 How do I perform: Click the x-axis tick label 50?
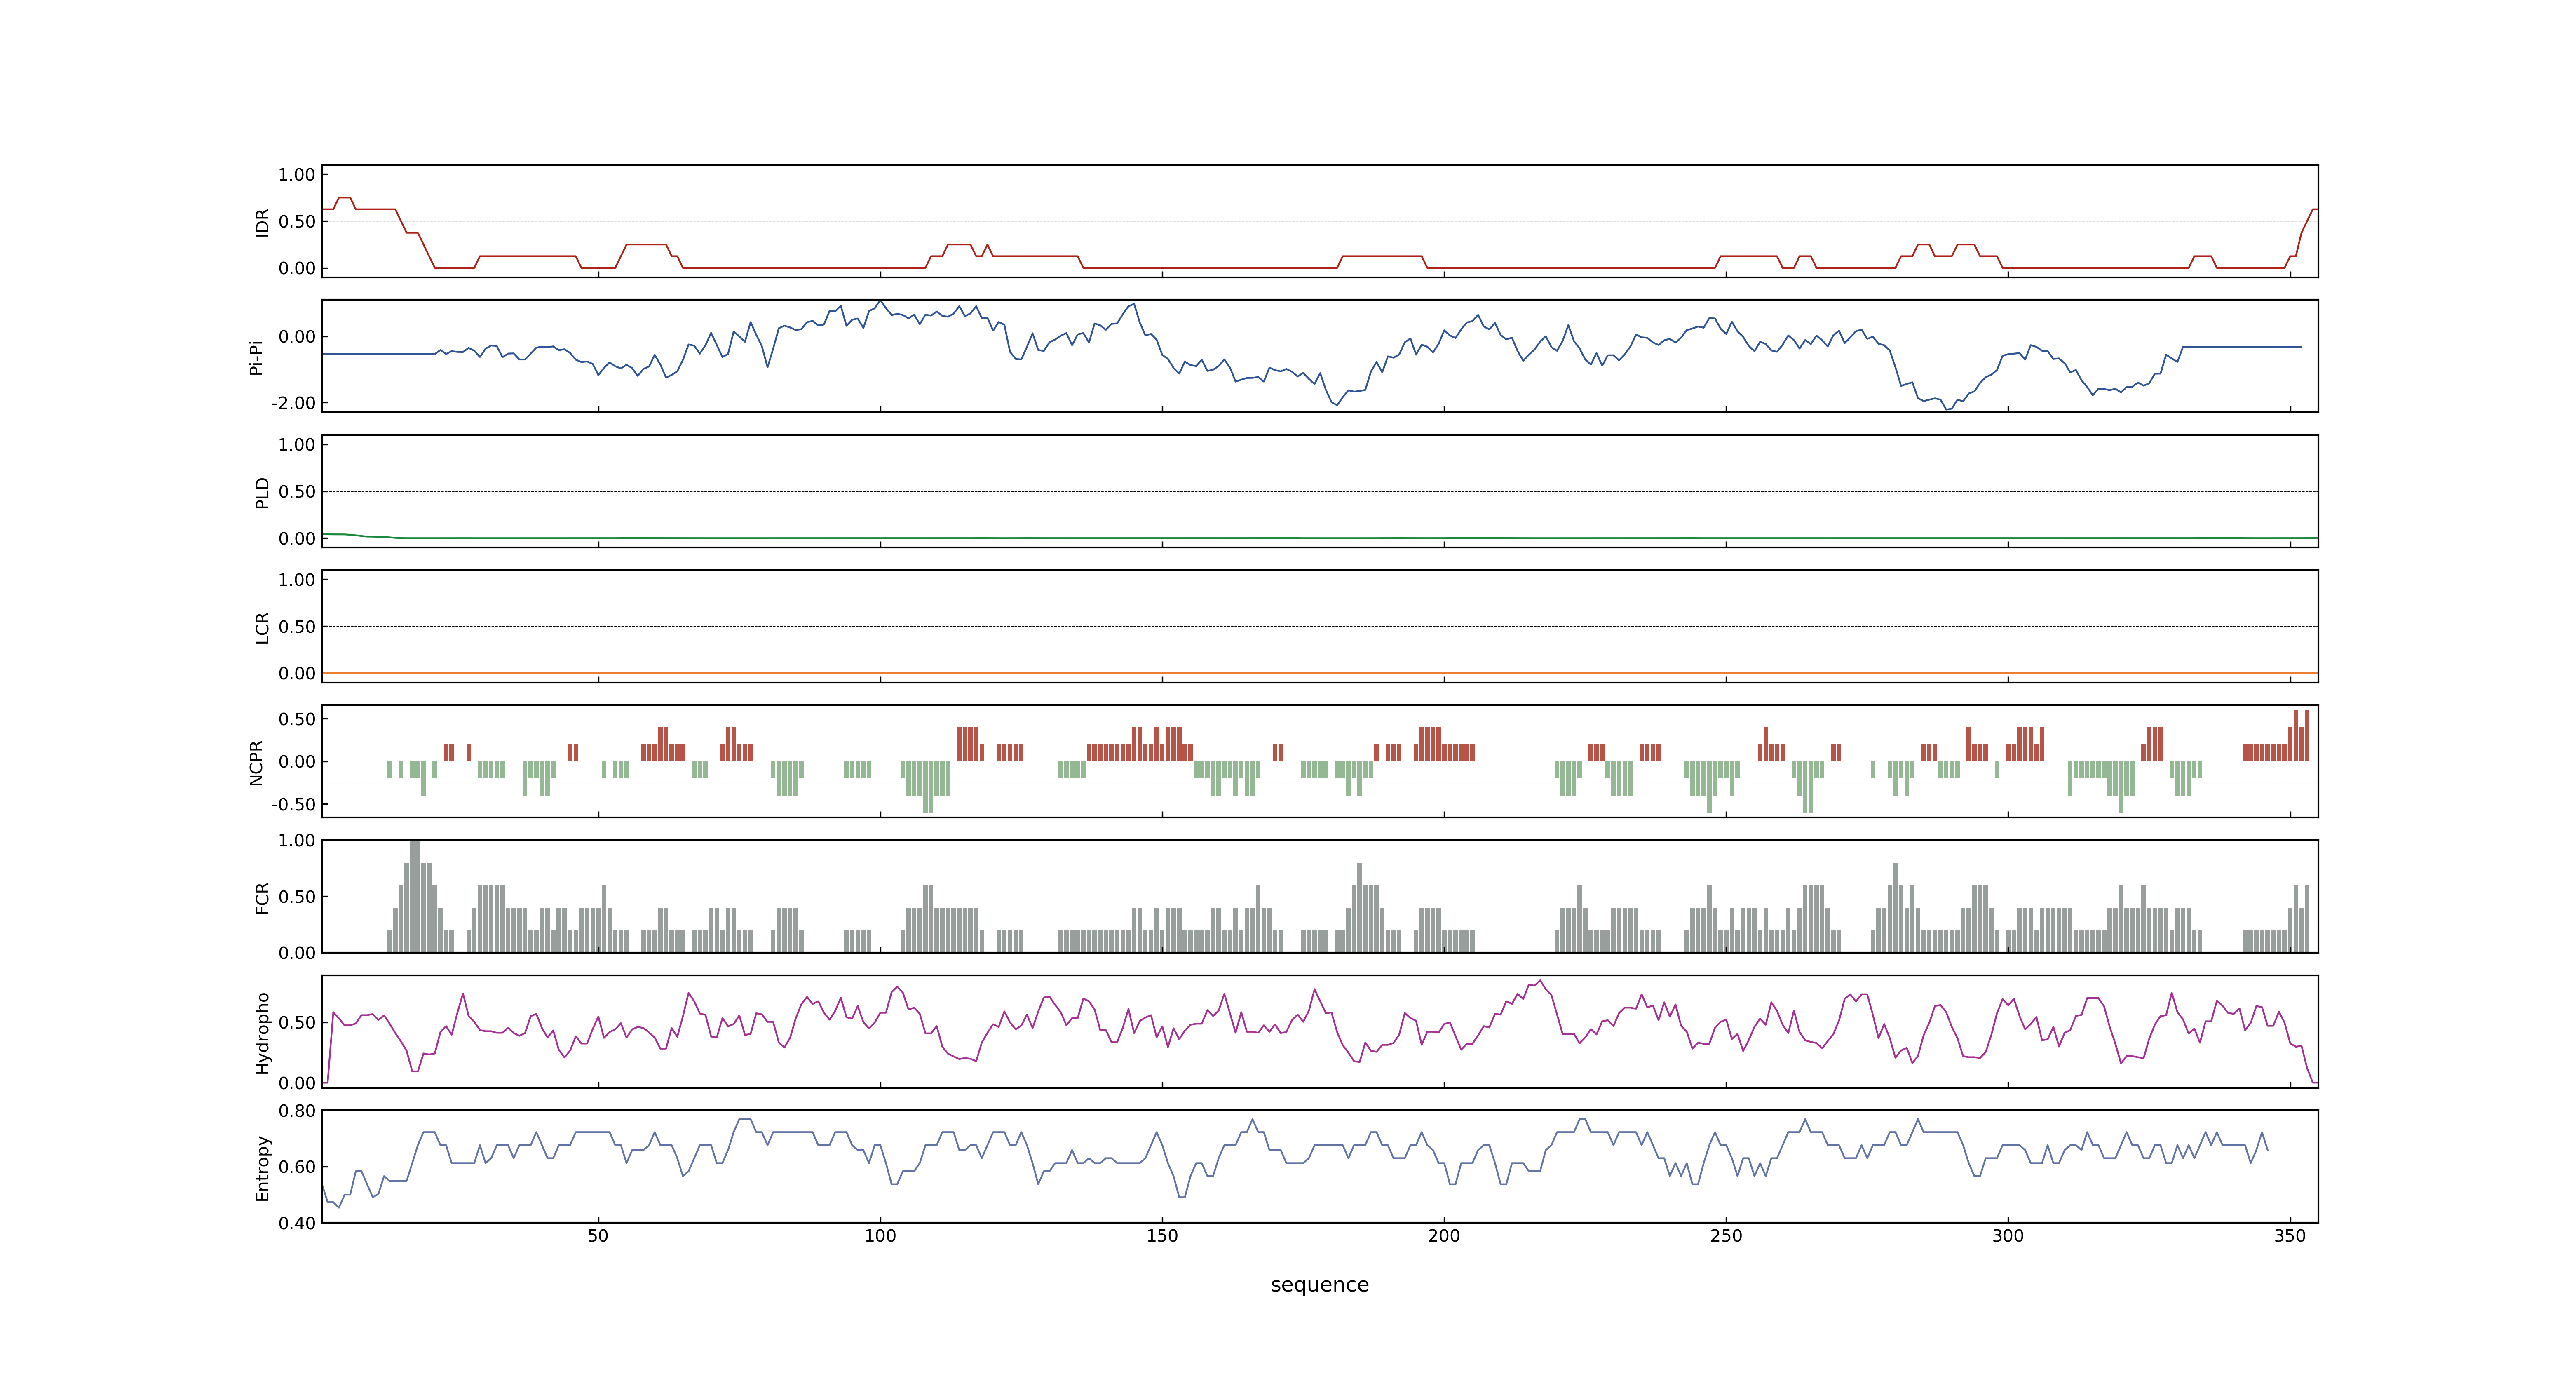(598, 1236)
